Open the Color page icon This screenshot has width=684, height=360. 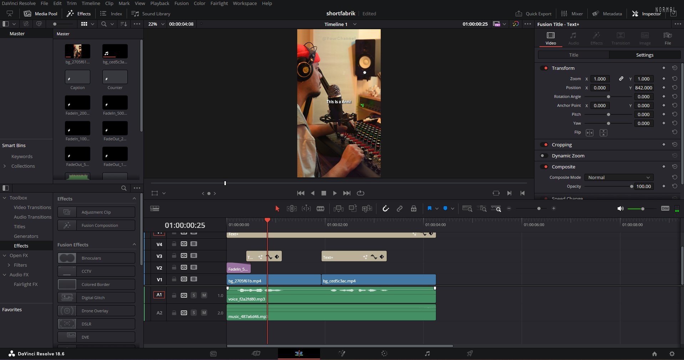coord(384,354)
